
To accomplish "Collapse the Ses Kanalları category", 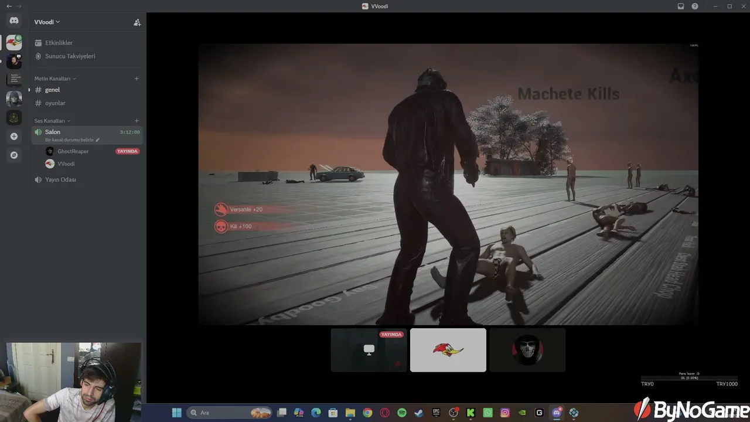I will click(x=52, y=121).
